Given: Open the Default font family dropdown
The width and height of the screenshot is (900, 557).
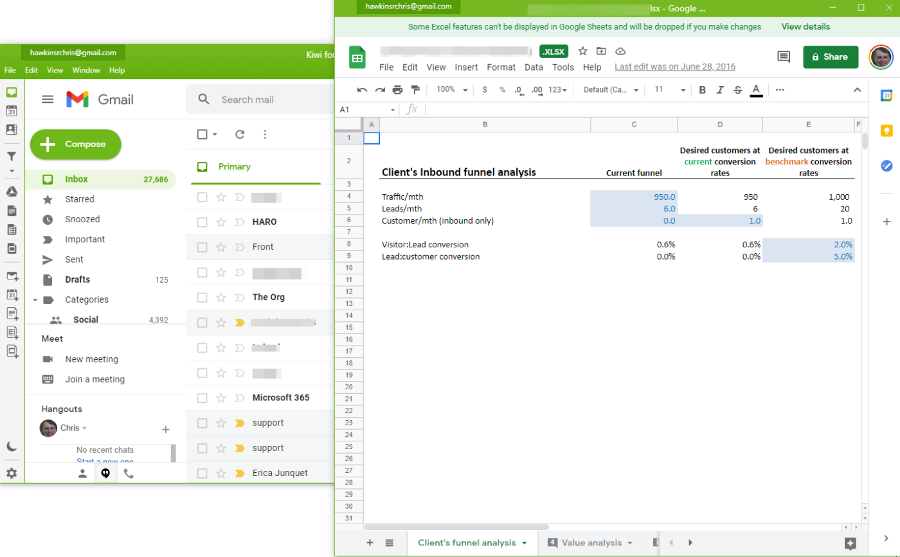Looking at the screenshot, I should click(x=611, y=90).
